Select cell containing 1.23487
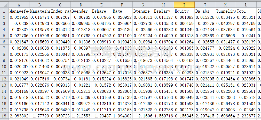 (101, 116)
